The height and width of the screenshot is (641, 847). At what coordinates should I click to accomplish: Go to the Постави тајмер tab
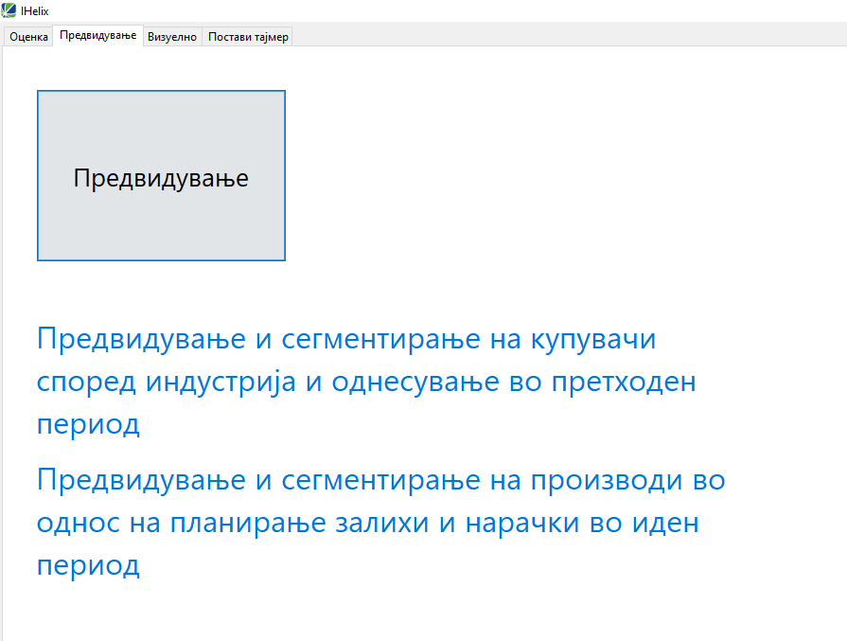248,37
